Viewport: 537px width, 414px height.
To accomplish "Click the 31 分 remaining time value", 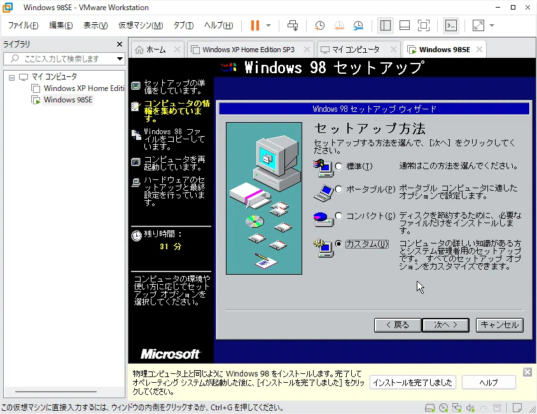I will point(171,247).
